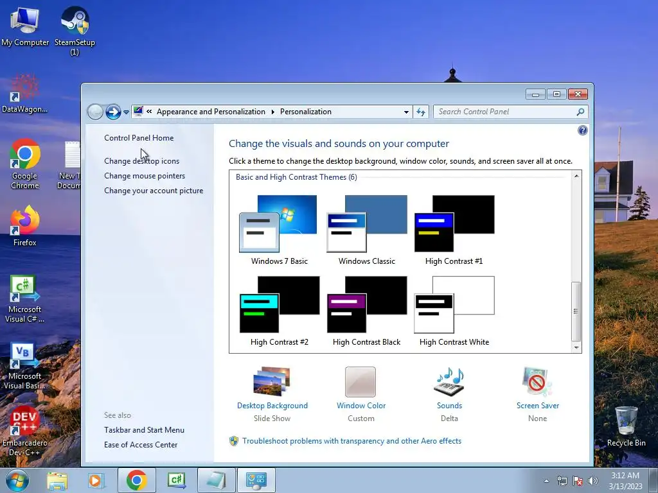The width and height of the screenshot is (658, 493).
Task: Click the Forward navigation arrow button
Action: [113, 112]
